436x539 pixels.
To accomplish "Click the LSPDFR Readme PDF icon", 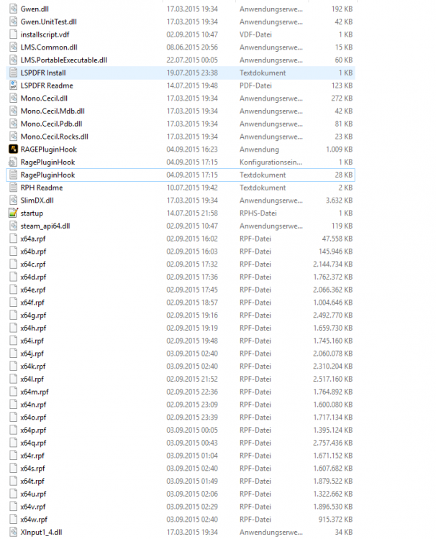I will (x=13, y=86).
